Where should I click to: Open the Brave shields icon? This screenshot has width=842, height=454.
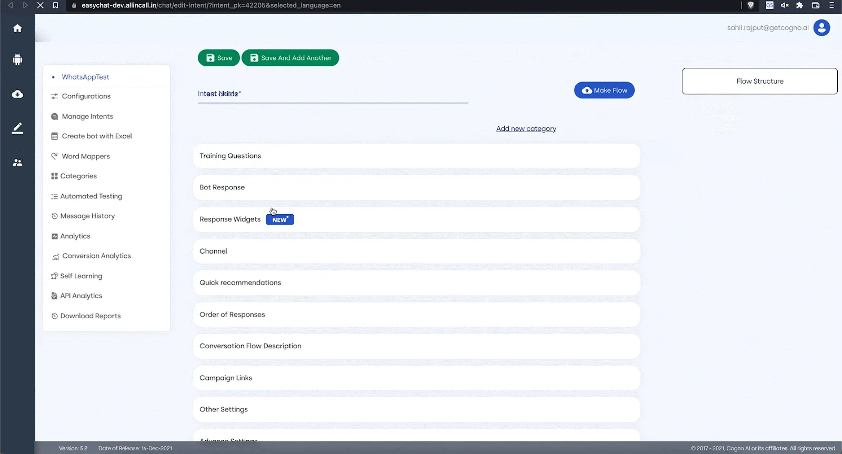click(x=751, y=5)
